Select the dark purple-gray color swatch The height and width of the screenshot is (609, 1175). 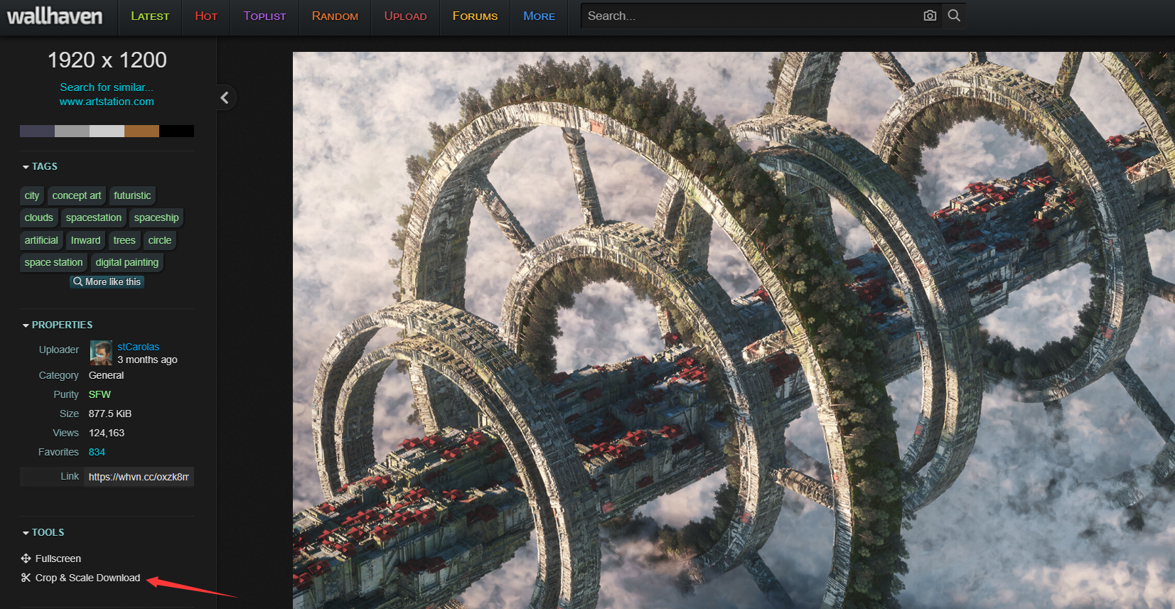pos(37,131)
